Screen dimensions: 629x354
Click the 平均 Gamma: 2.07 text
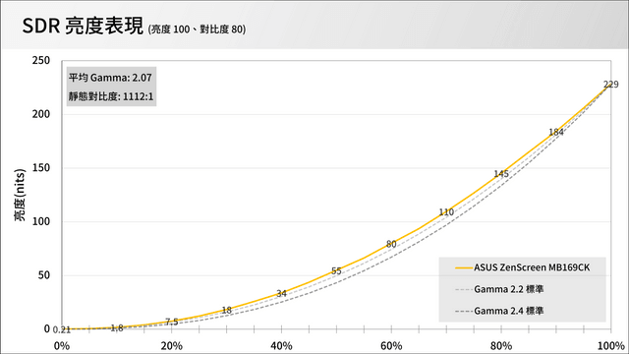(x=110, y=78)
